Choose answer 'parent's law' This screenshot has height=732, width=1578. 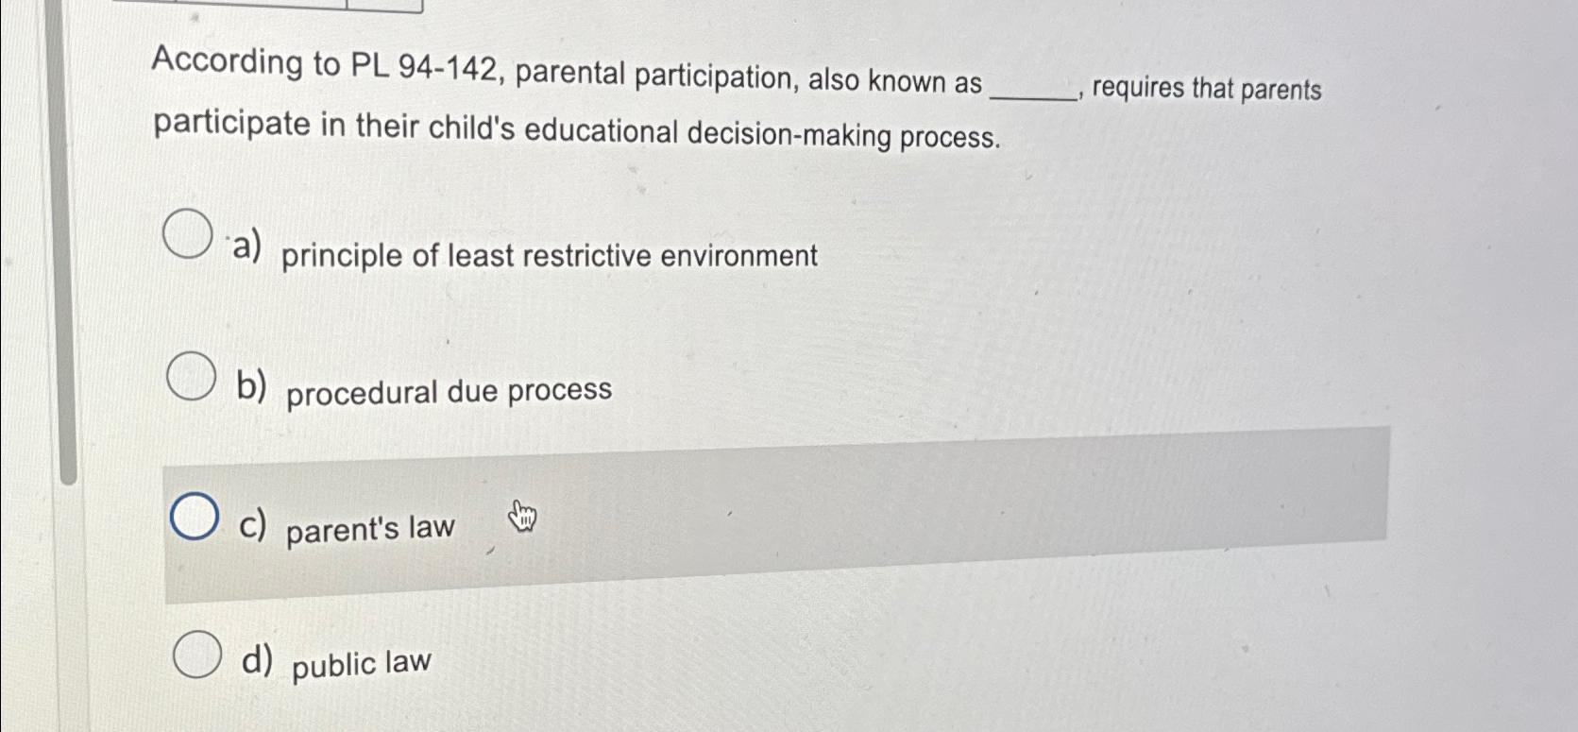click(372, 528)
